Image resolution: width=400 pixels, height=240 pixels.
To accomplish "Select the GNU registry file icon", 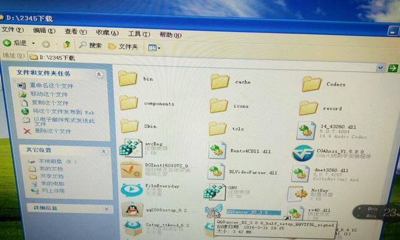I will pos(215,192).
